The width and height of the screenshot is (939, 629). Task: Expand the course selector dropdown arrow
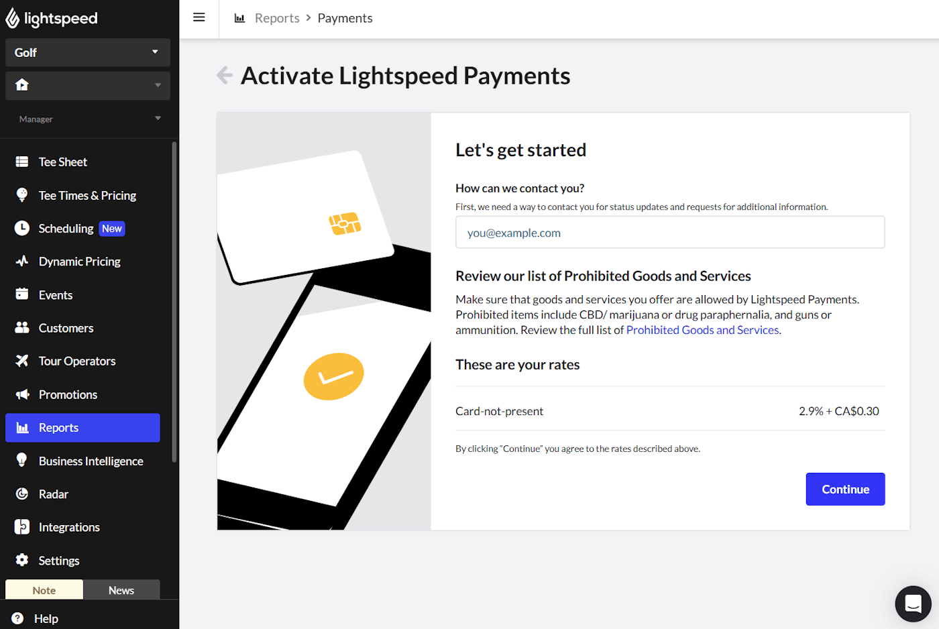tap(158, 85)
